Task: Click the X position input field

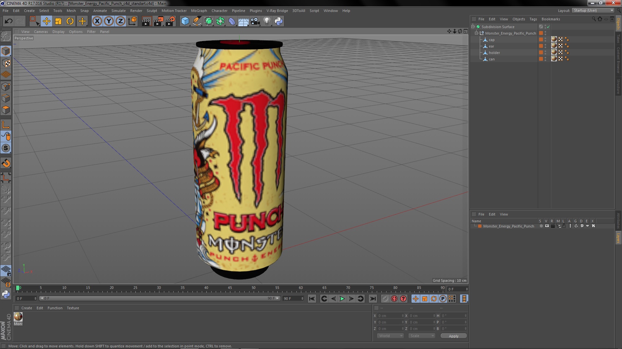Action: 390,316
